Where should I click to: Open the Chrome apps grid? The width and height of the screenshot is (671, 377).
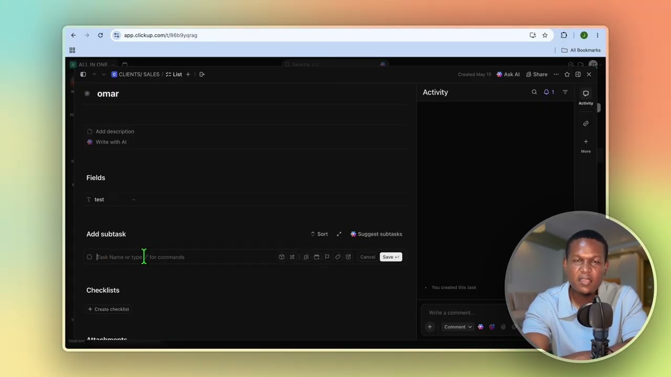click(x=72, y=50)
